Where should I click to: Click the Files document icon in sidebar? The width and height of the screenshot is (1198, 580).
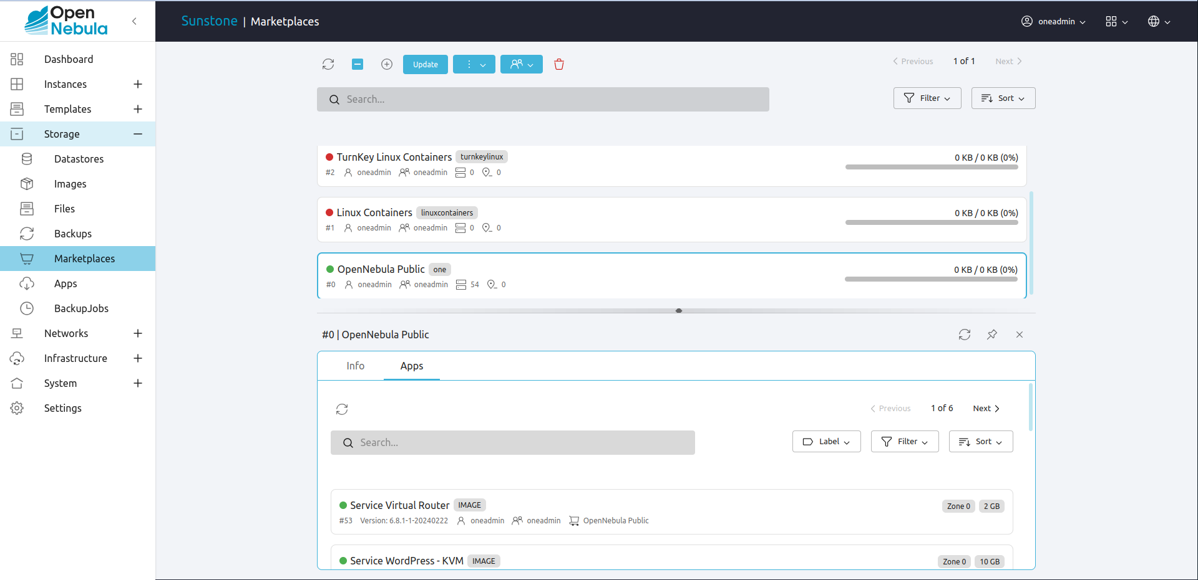[27, 209]
